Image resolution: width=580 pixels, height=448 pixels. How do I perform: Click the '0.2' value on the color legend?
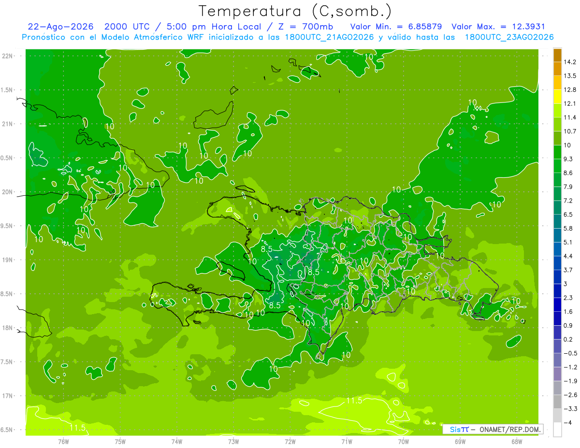(x=568, y=339)
